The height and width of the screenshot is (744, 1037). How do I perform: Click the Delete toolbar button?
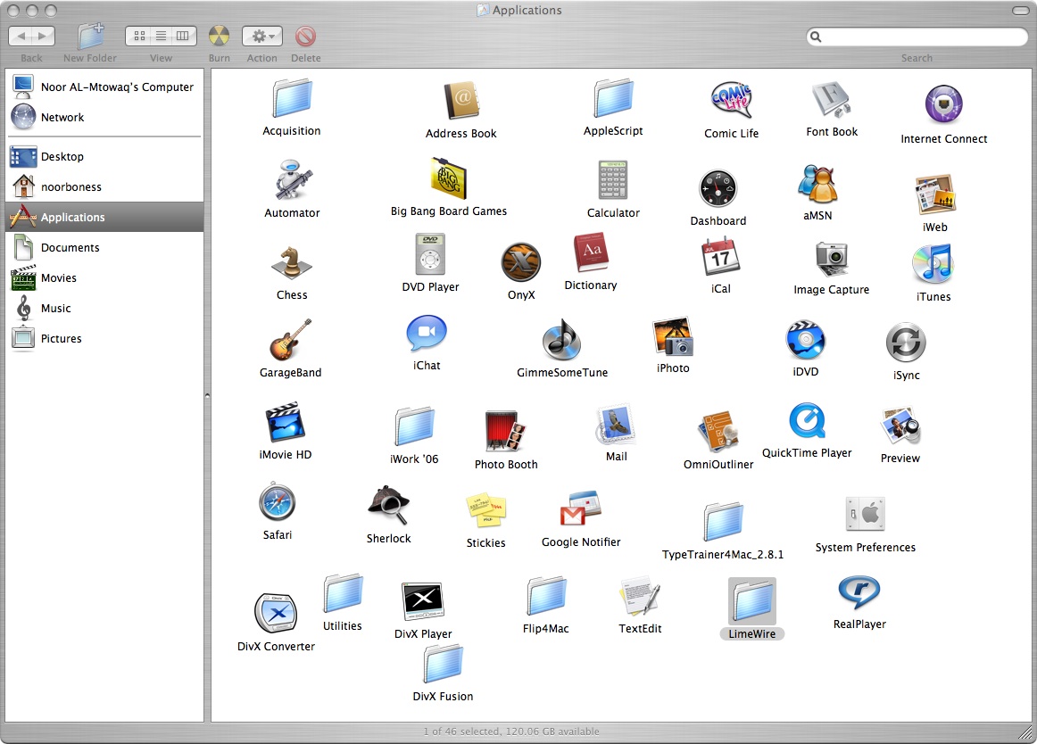point(305,36)
